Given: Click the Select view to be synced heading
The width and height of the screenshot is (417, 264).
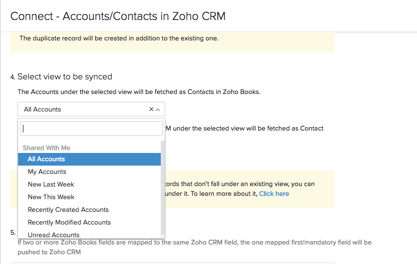Looking at the screenshot, I should coord(65,76).
